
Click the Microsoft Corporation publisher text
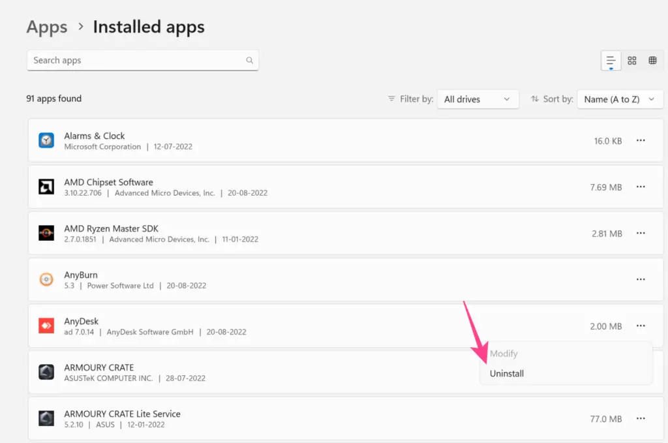click(102, 147)
